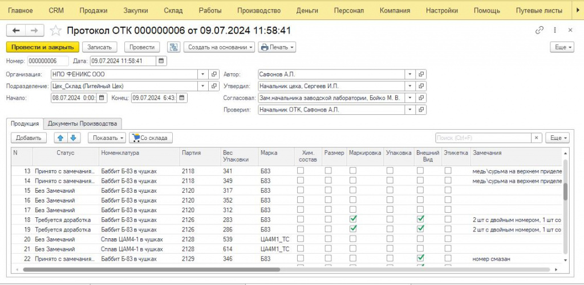Open the three-dot options menu
This screenshot has width=584, height=285.
point(555,31)
